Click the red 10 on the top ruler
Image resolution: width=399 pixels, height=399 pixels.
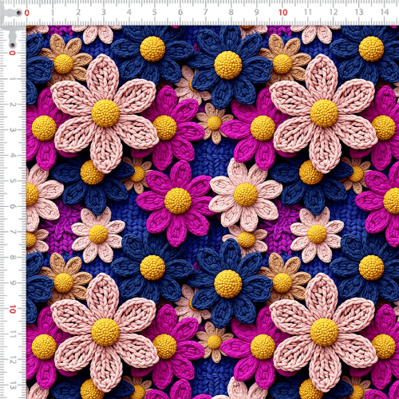[283, 13]
